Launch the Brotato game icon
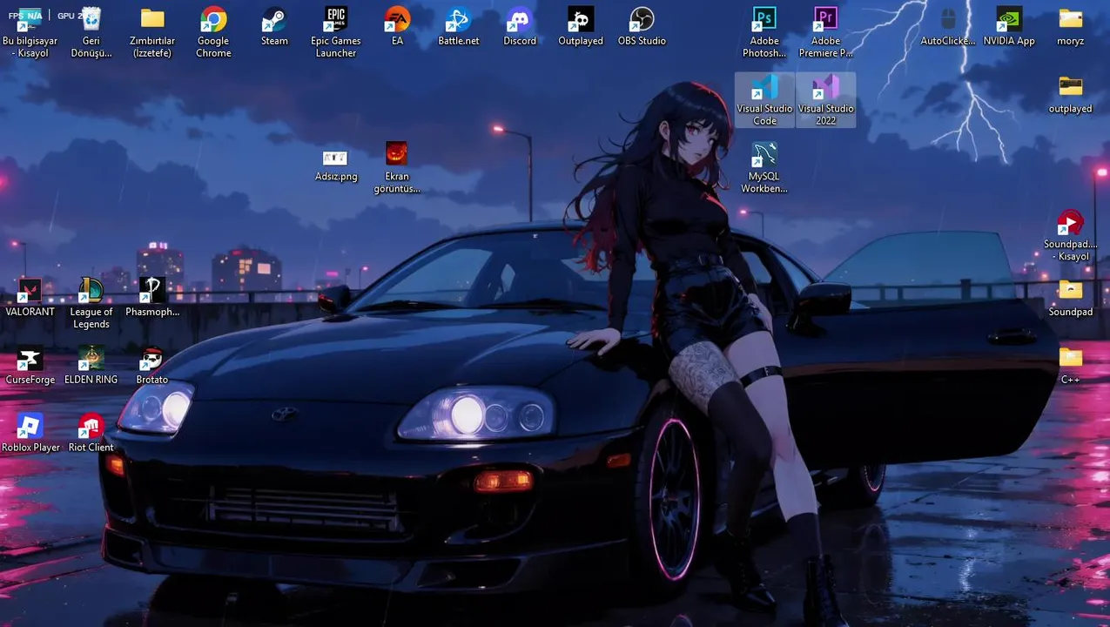Screen dimensions: 1110x627 point(152,366)
